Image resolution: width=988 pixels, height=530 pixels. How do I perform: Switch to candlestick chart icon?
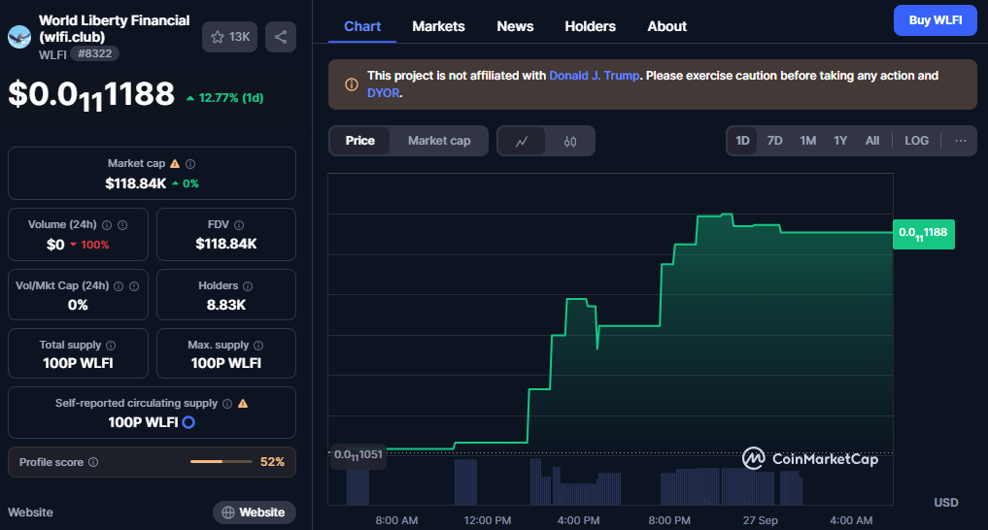(x=570, y=141)
